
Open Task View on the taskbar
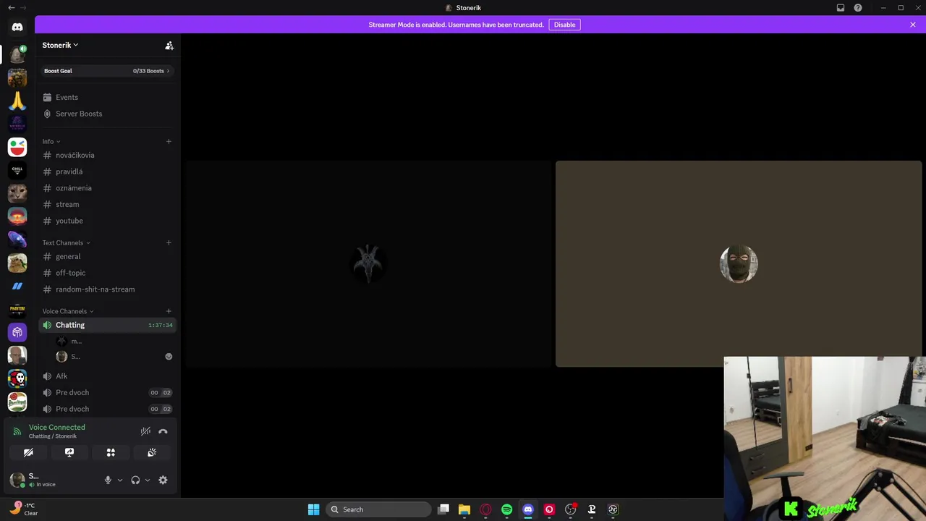tap(443, 509)
